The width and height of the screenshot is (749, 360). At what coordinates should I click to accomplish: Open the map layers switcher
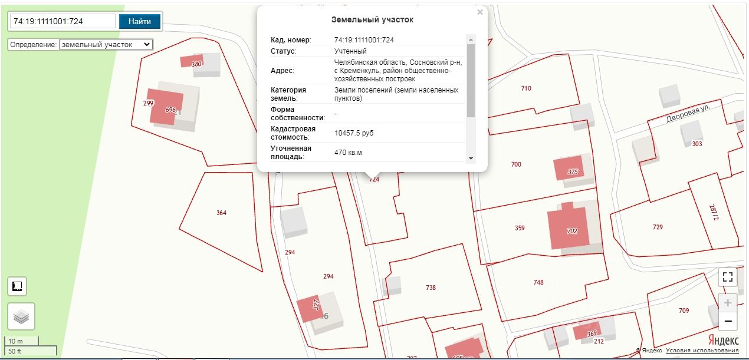click(x=21, y=316)
